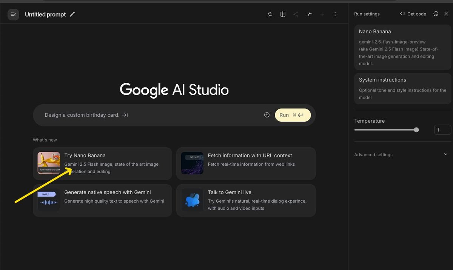This screenshot has height=270, width=453.
Task: Adjust the Temperature slider
Action: (x=387, y=130)
